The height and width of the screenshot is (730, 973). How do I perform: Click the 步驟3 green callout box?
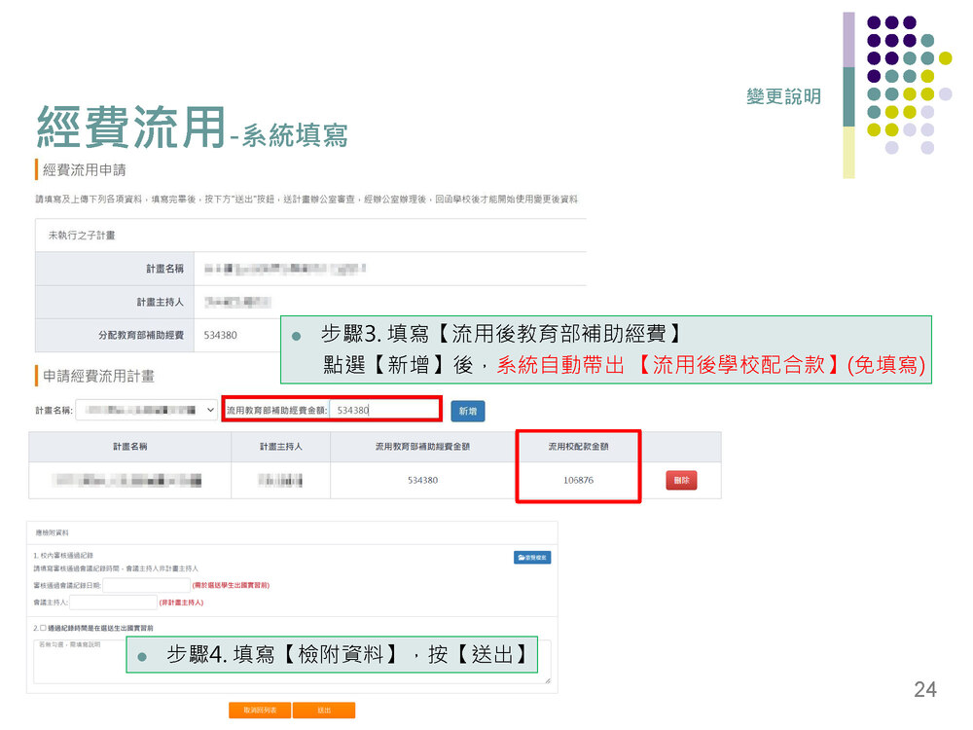[x=605, y=349]
